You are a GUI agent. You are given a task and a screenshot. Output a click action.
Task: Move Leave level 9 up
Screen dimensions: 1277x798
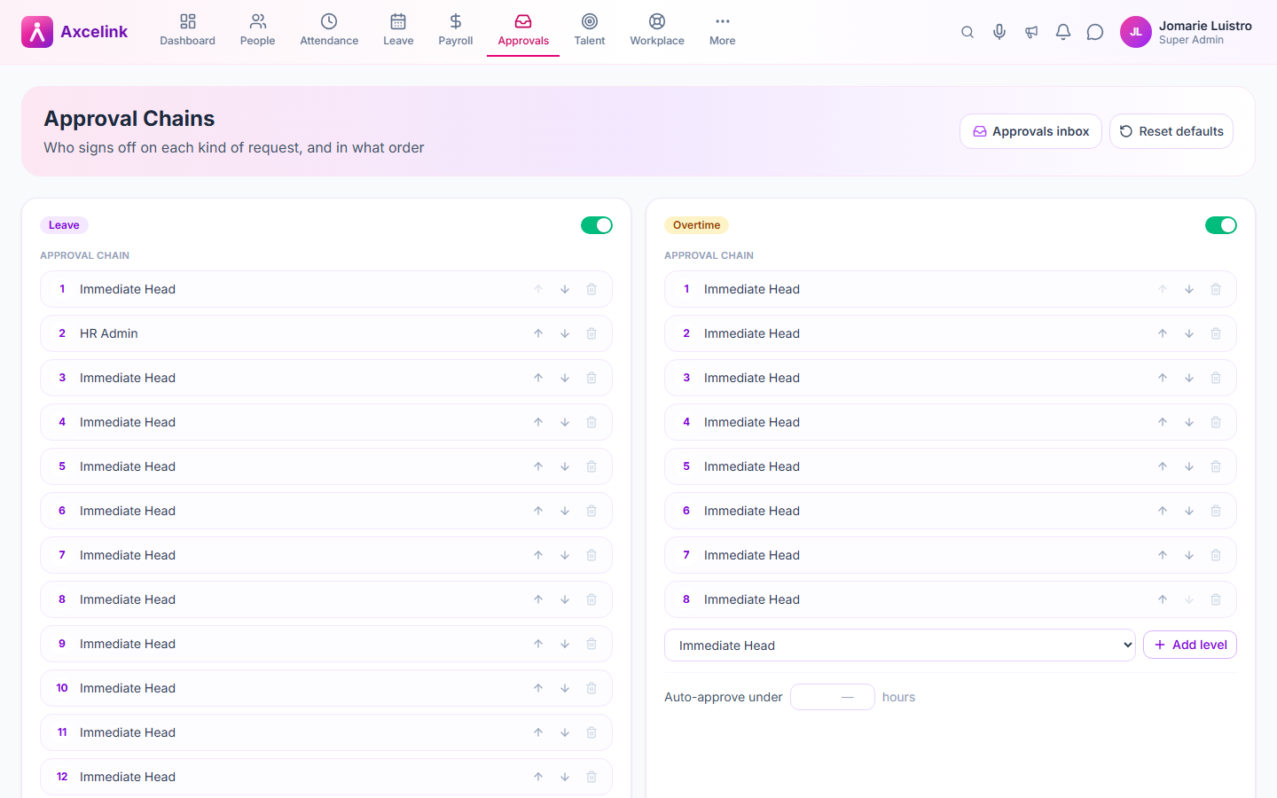point(538,644)
